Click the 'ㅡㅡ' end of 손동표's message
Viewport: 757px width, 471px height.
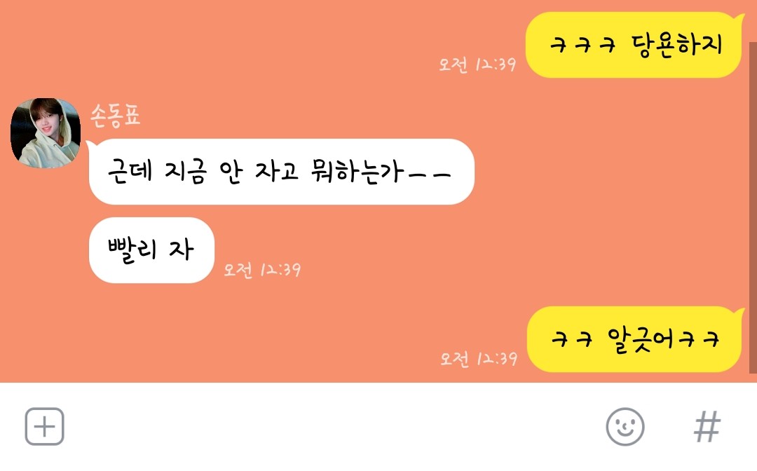429,175
